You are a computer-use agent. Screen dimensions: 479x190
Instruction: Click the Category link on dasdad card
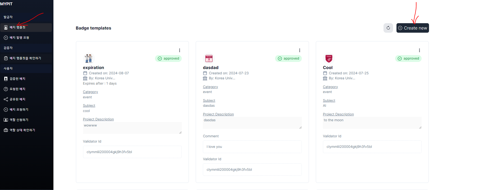210,87
